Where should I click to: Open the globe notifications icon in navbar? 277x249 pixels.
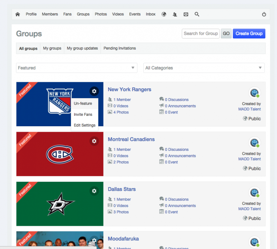(164, 14)
